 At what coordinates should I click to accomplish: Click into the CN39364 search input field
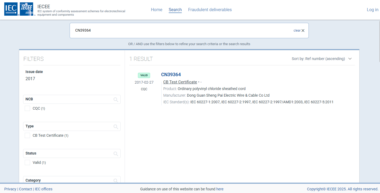click(x=181, y=31)
